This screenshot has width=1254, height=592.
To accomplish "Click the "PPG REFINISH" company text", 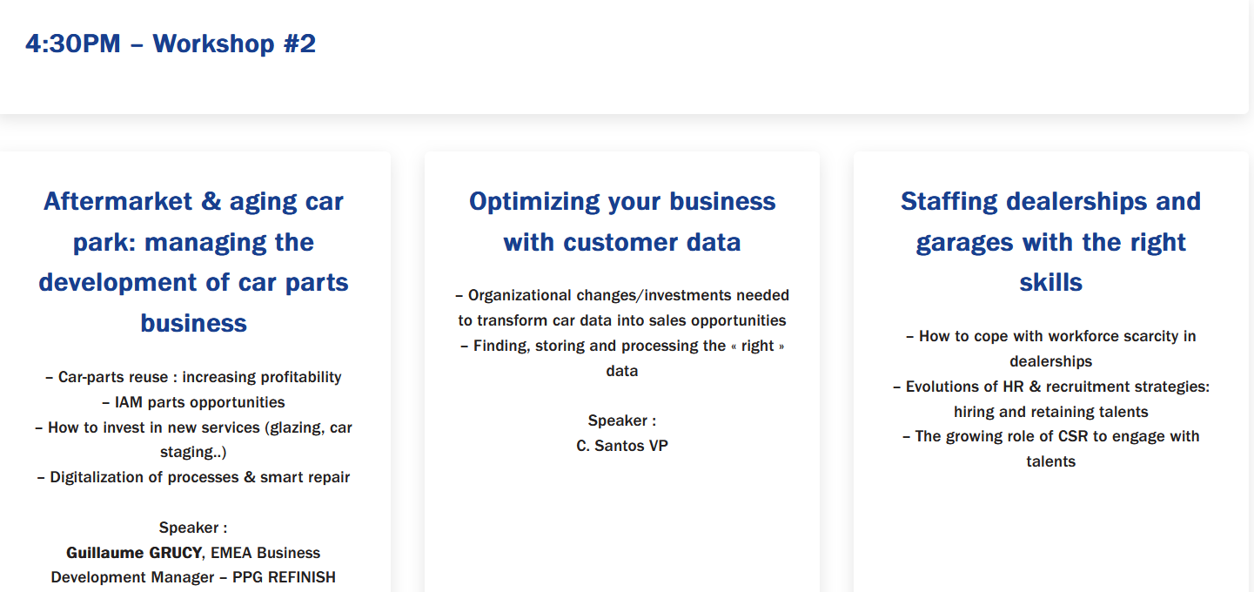I will 284,577.
